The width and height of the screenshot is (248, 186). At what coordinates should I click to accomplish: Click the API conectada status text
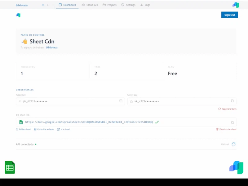25,144
